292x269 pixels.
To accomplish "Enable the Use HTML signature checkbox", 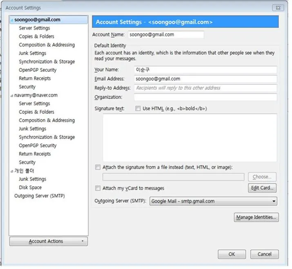I will pos(138,108).
